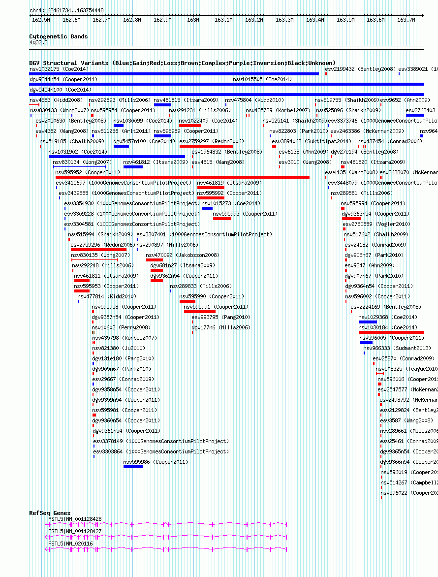
Task: Open nsv291231 (Mills2006) variant label
Action: pyautogui.click(x=200, y=110)
